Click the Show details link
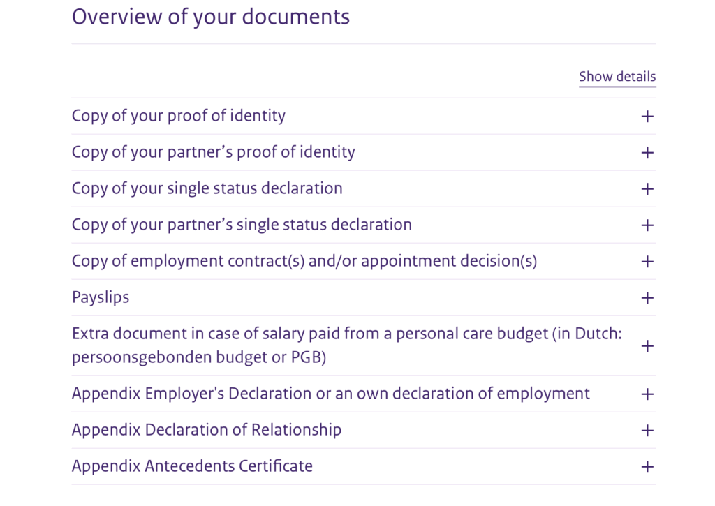The width and height of the screenshot is (715, 506). [x=617, y=77]
